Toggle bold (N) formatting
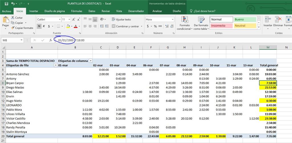This screenshot has width=292, height=143. pyautogui.click(x=39, y=26)
